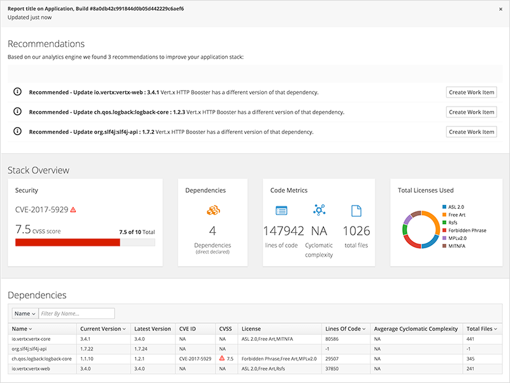Screen dimensions: 510x383
Task: Click info icon beside vertx-web recommendation
Action: pyautogui.click(x=17, y=92)
